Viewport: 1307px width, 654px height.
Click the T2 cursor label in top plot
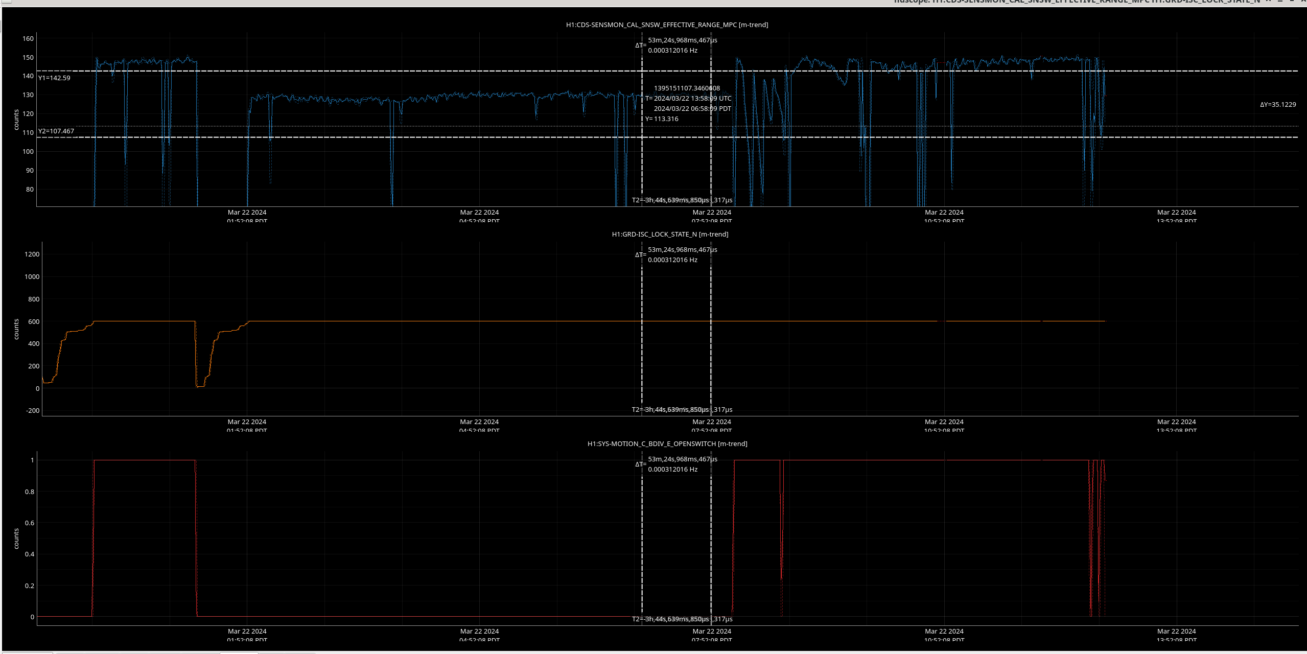tap(670, 200)
